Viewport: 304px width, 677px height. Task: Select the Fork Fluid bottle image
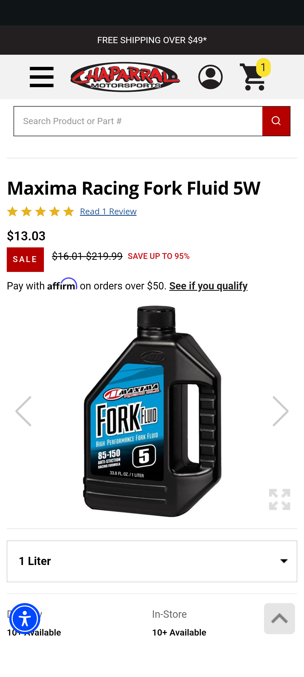(x=152, y=411)
